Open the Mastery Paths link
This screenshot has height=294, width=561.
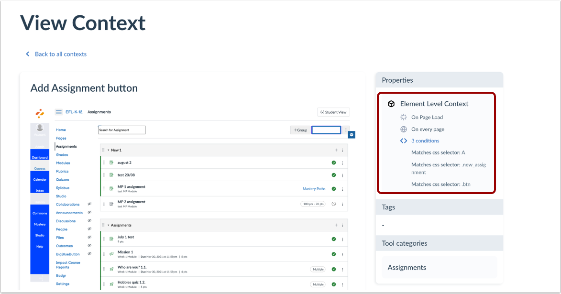coord(314,189)
